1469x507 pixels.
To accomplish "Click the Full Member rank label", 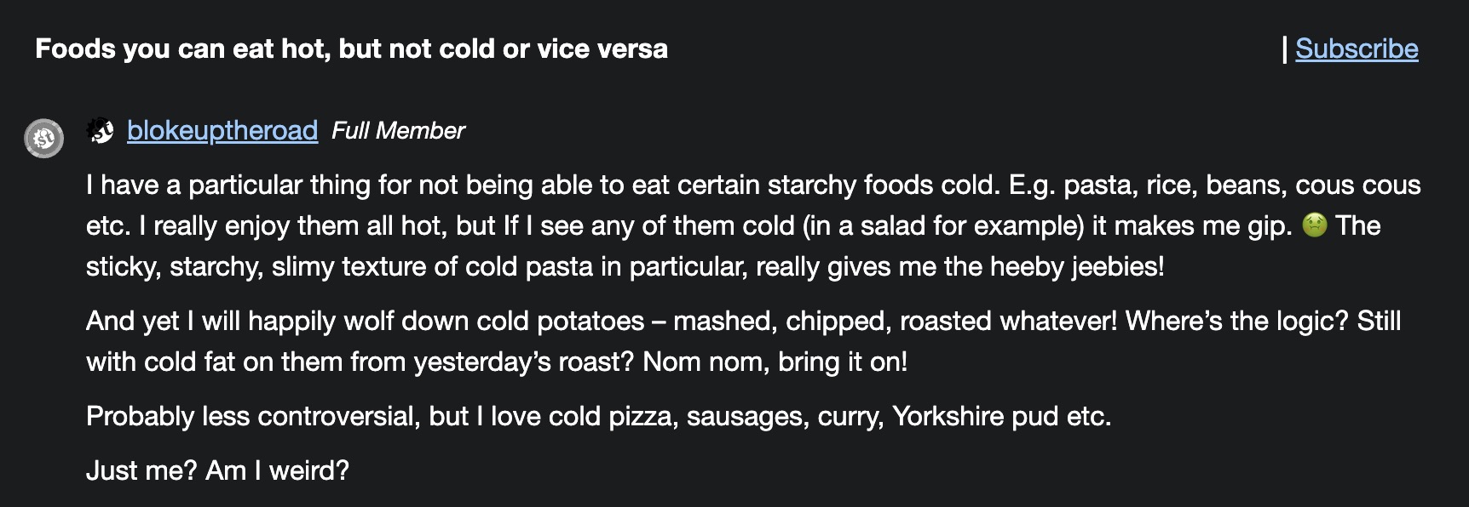I will (x=398, y=131).
